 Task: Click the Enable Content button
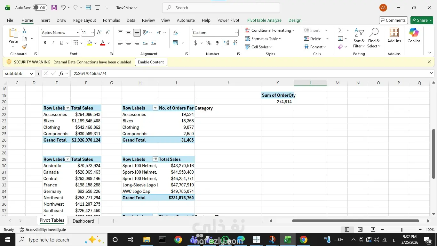click(x=151, y=62)
